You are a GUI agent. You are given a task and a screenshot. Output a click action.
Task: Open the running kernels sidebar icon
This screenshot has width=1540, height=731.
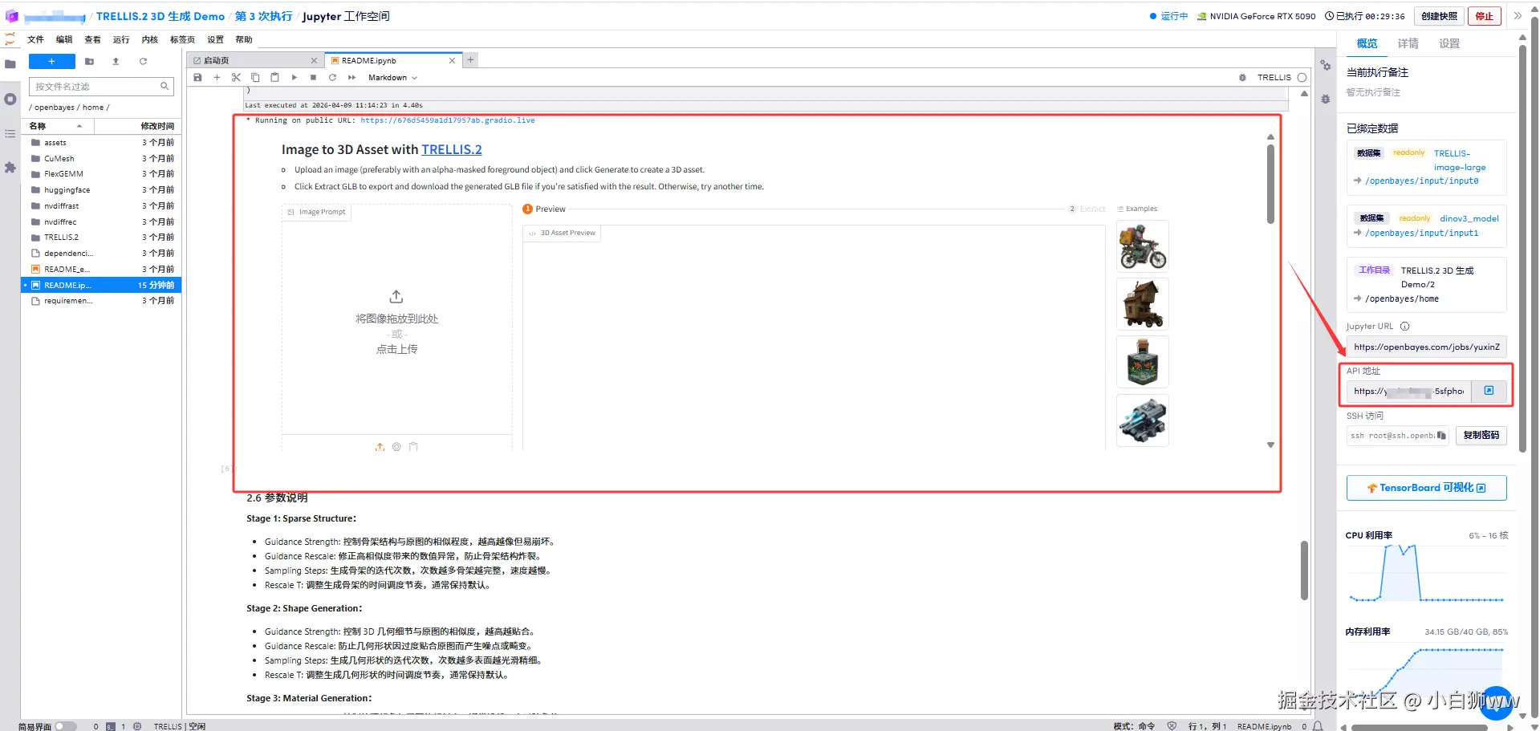(x=10, y=99)
